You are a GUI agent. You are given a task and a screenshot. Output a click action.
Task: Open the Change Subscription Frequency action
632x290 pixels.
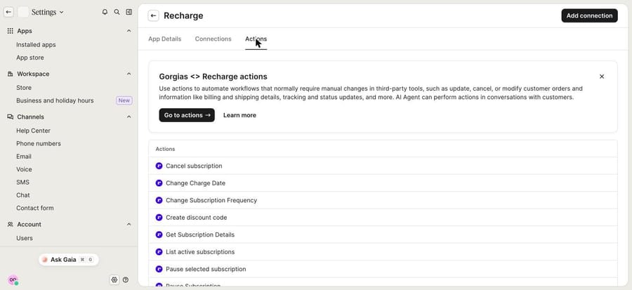(383, 200)
